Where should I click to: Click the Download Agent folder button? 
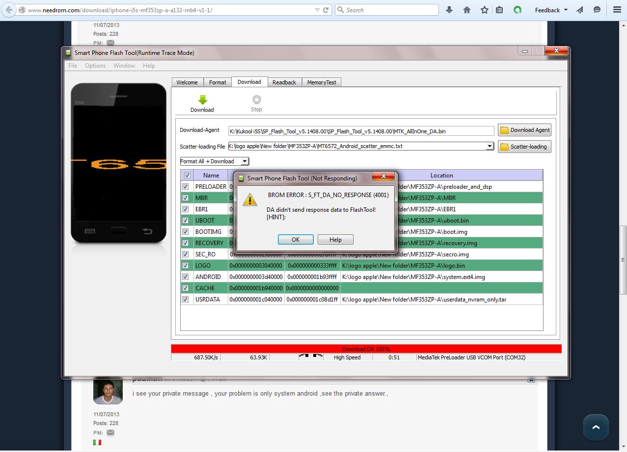[x=524, y=130]
